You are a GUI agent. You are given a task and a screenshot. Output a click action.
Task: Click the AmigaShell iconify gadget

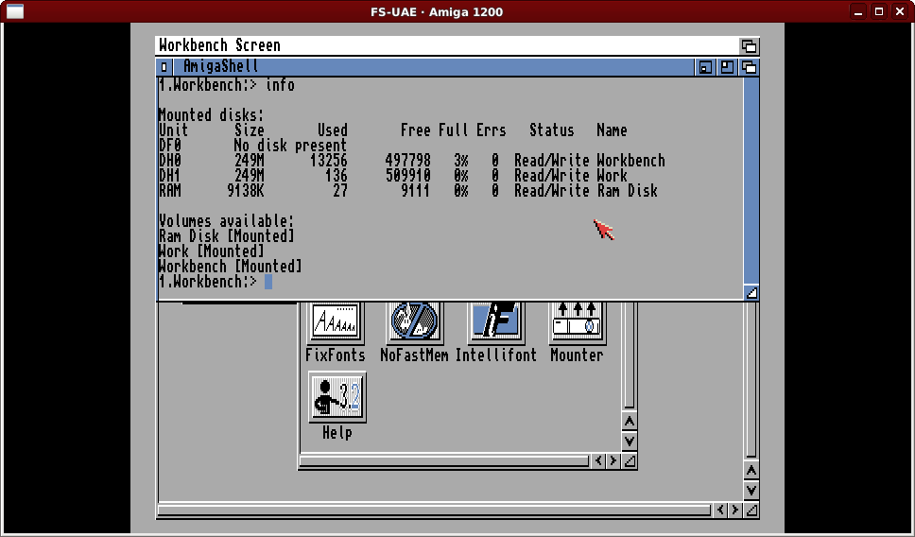pyautogui.click(x=705, y=67)
